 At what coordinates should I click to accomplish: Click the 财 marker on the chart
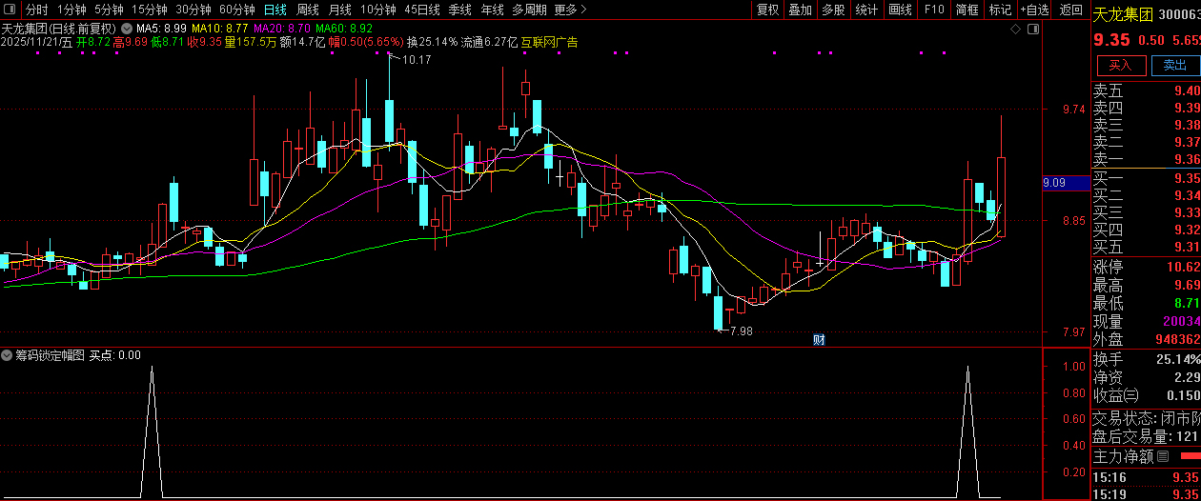(x=818, y=339)
